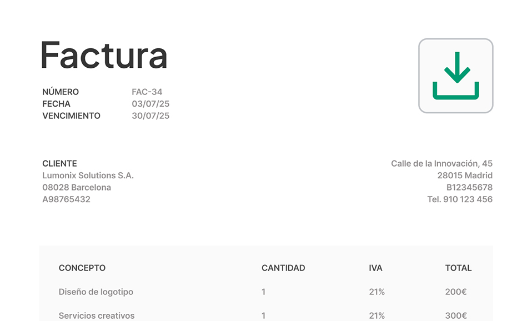532x321 pixels.
Task: Click the TOTAL column header
Action: coord(458,268)
